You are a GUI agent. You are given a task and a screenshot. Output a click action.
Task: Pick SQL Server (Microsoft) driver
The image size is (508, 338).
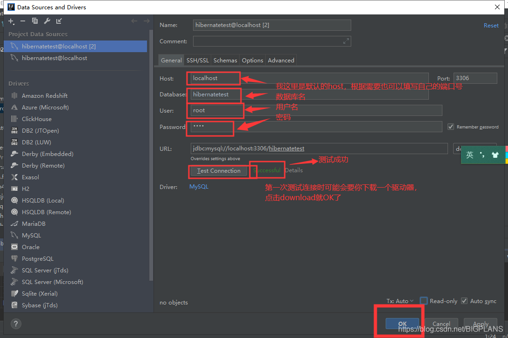53,282
